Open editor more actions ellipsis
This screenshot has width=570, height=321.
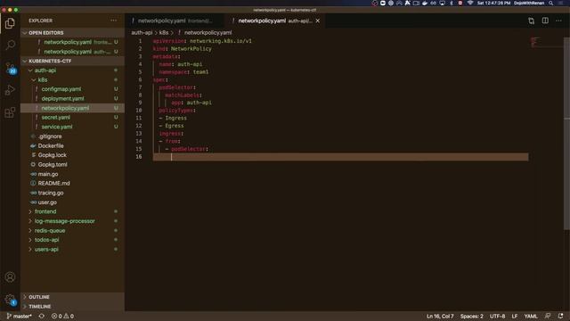pos(558,21)
